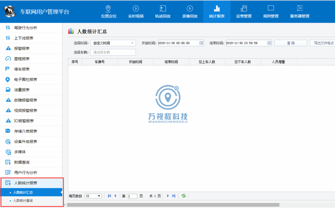The height and width of the screenshot is (208, 335).
Task: Open the 开始时间 calendar picker icon
Action: click(201, 43)
